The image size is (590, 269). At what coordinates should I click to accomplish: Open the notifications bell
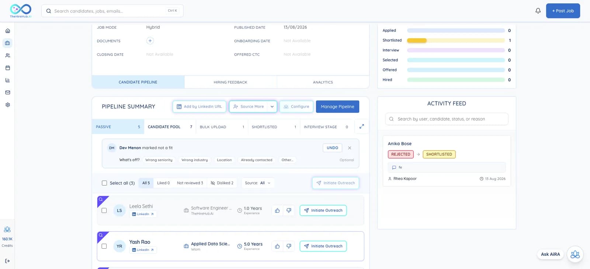(x=538, y=11)
